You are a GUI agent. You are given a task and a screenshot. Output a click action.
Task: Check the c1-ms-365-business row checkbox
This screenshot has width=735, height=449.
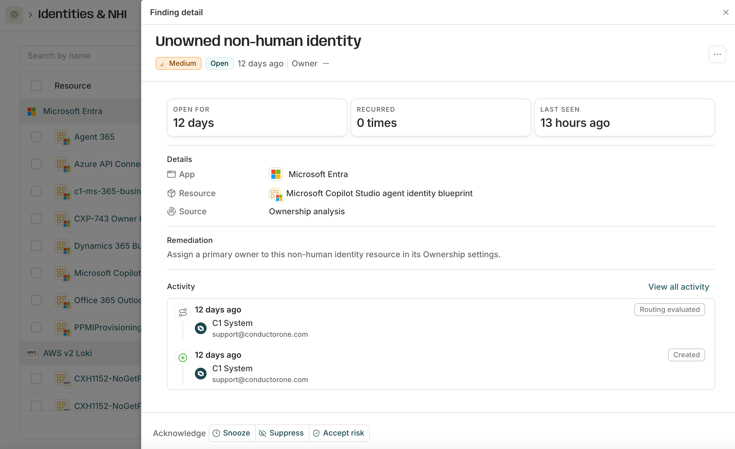[36, 191]
